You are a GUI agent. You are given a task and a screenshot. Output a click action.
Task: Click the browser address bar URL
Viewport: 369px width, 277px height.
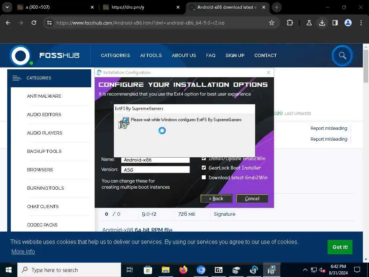coord(141,23)
